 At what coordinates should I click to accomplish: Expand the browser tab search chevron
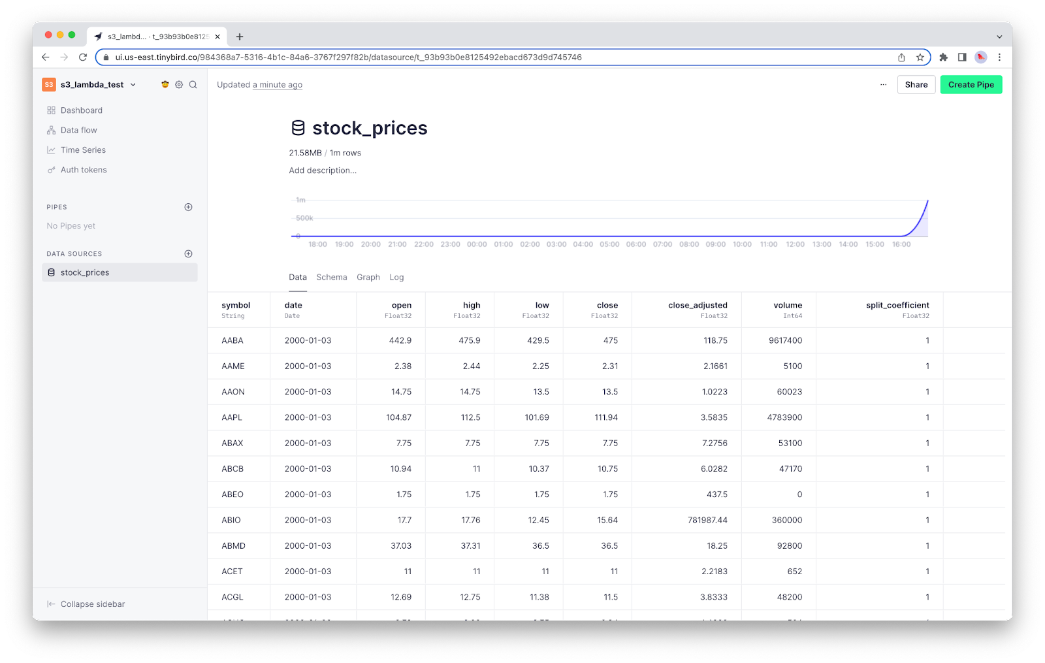click(x=999, y=37)
